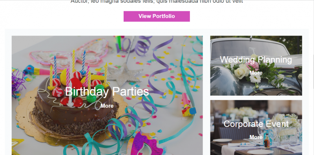Open the Birthday Parties heading
This screenshot has width=314, height=155.
107,92
